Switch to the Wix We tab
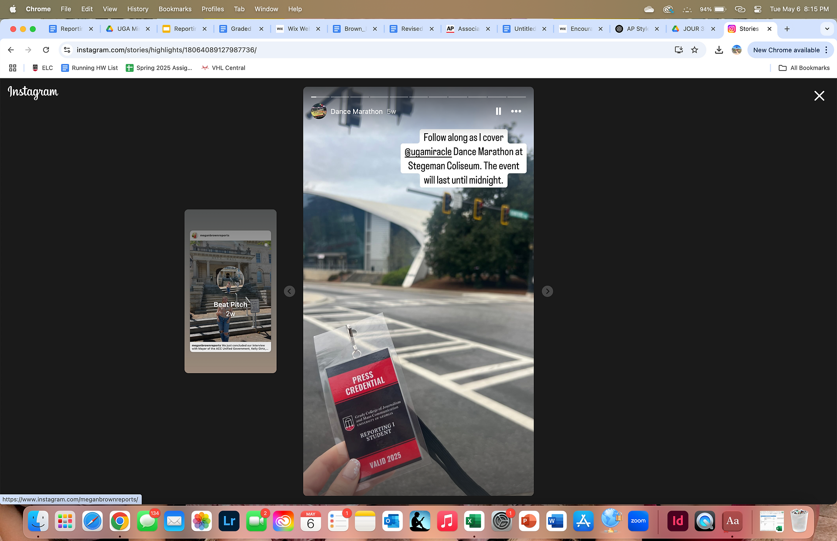 tap(298, 29)
